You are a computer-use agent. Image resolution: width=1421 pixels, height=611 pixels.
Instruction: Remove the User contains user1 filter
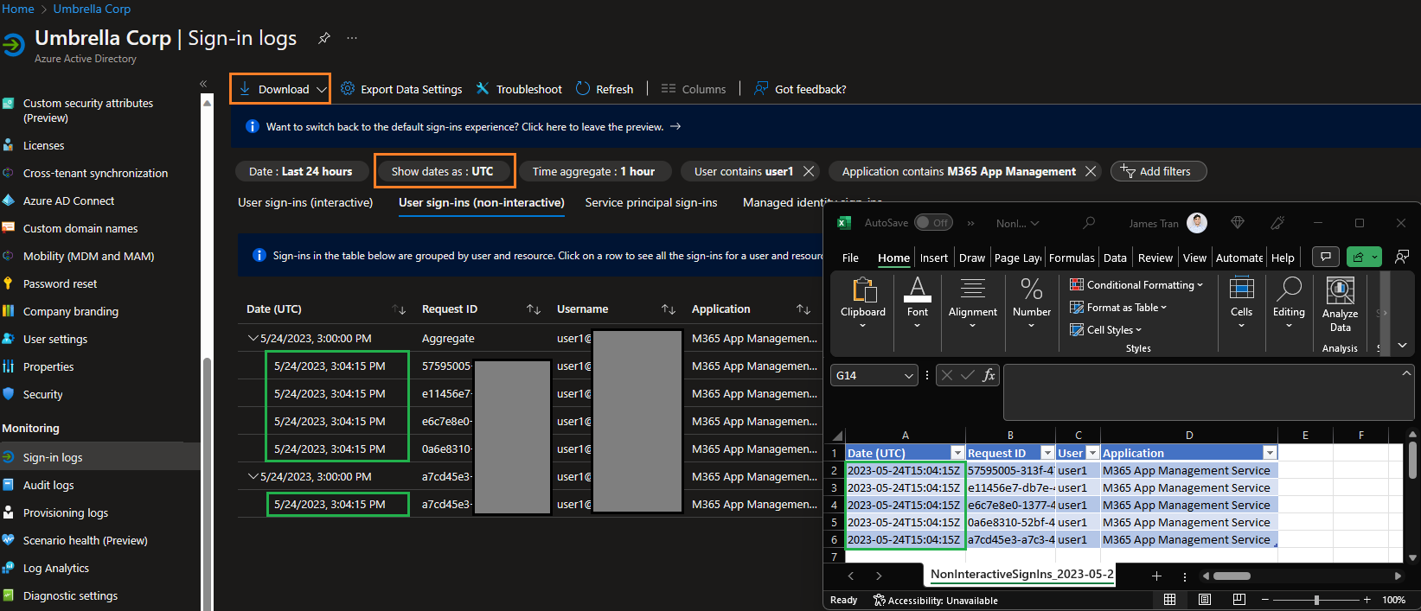click(x=809, y=171)
